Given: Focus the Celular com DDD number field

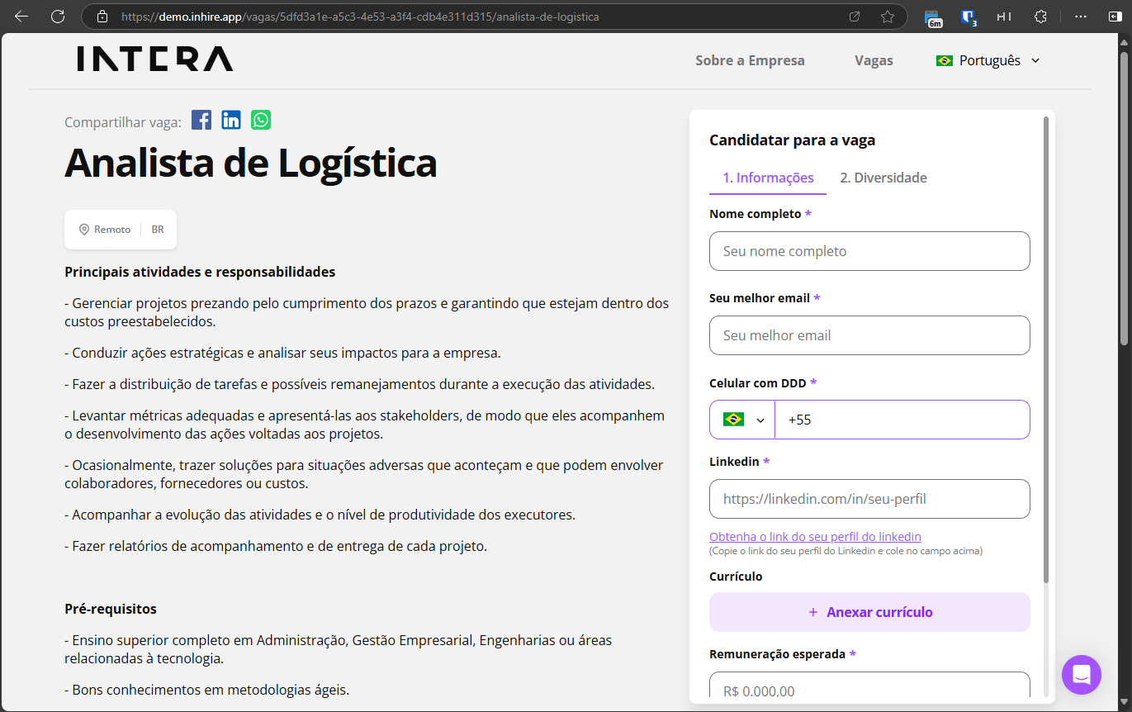Looking at the screenshot, I should tap(902, 420).
